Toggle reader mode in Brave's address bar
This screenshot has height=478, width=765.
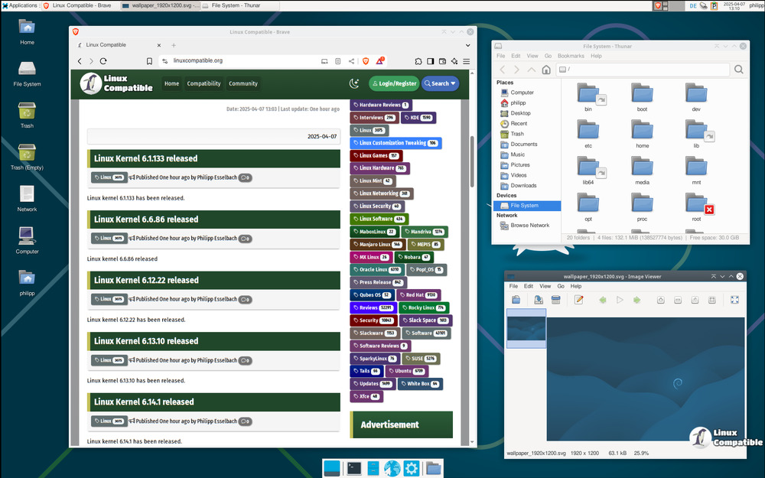(x=337, y=61)
